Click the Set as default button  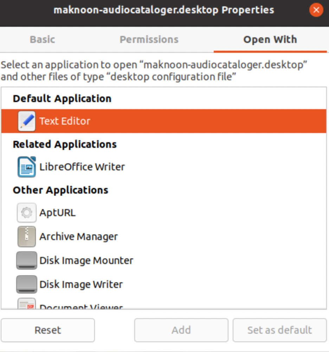pyautogui.click(x=279, y=330)
